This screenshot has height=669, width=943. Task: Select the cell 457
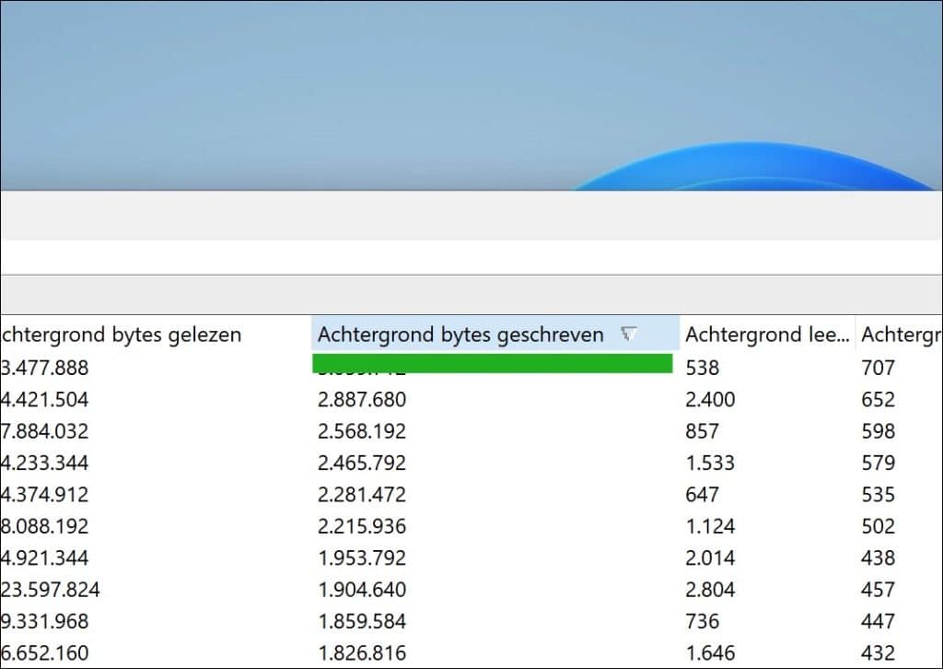pos(878,590)
